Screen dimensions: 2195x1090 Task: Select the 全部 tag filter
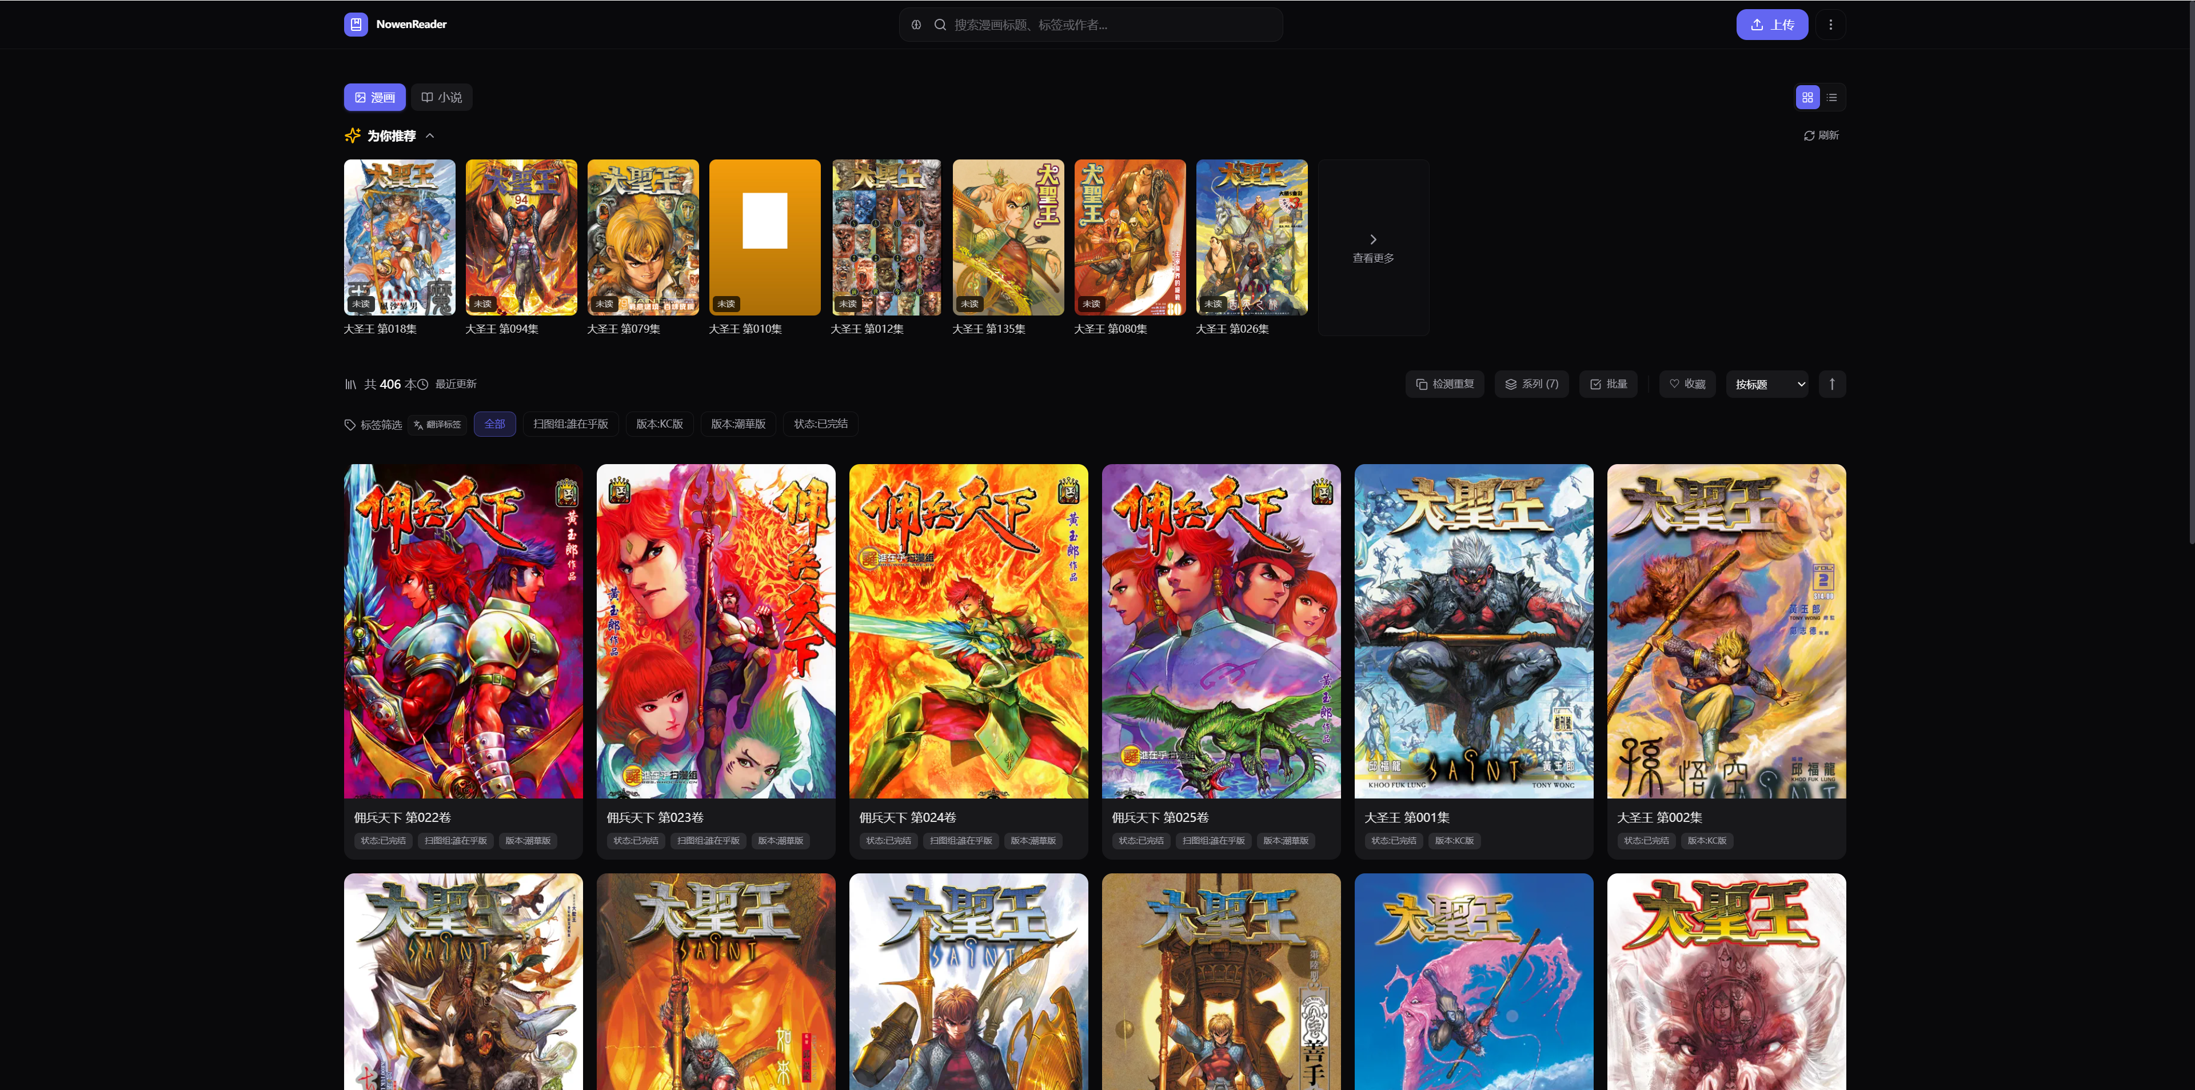494,425
